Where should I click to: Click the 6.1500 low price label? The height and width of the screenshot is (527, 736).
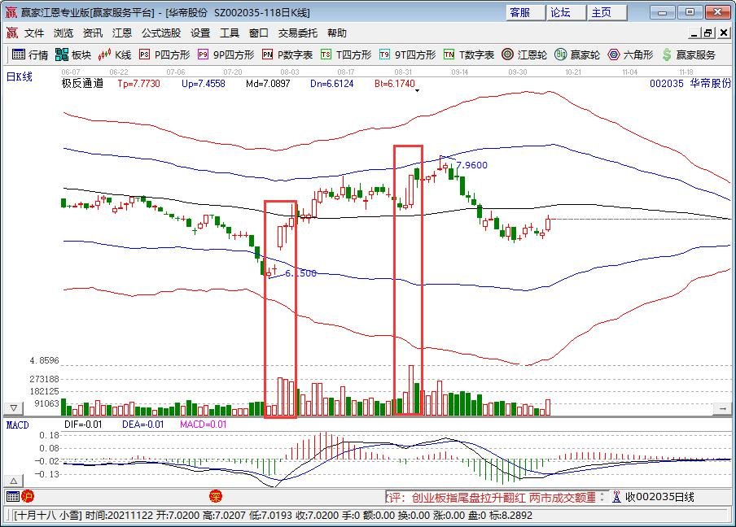(x=300, y=273)
